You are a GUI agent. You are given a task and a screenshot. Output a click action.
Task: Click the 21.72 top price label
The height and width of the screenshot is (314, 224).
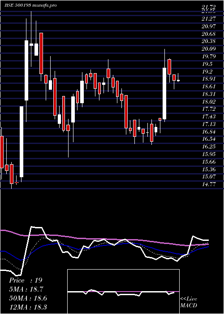click(209, 8)
